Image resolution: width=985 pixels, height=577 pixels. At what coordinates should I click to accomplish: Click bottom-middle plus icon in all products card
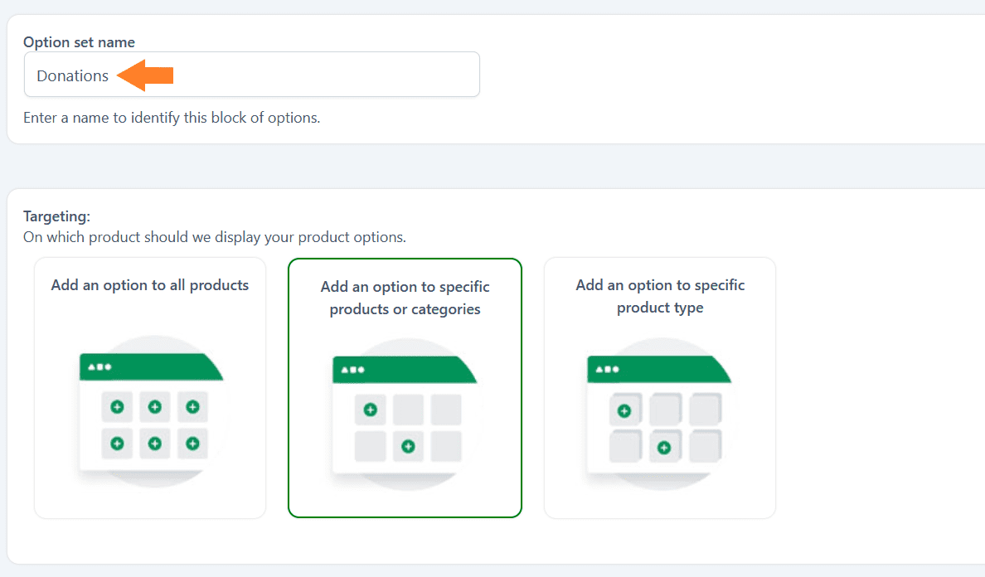154,444
